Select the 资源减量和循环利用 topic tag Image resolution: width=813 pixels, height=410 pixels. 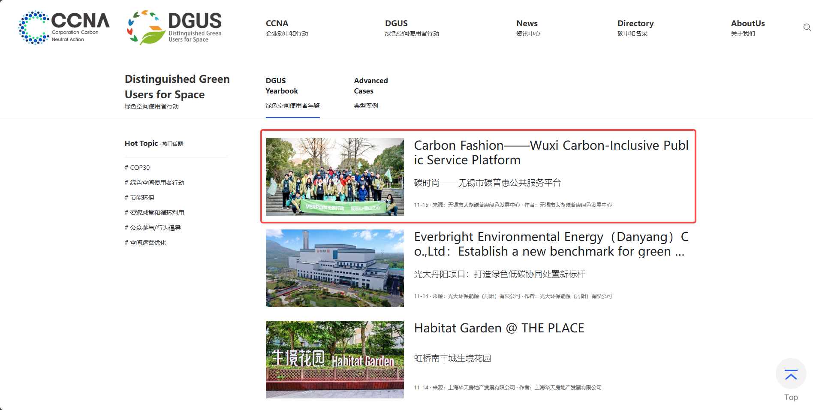(x=154, y=213)
